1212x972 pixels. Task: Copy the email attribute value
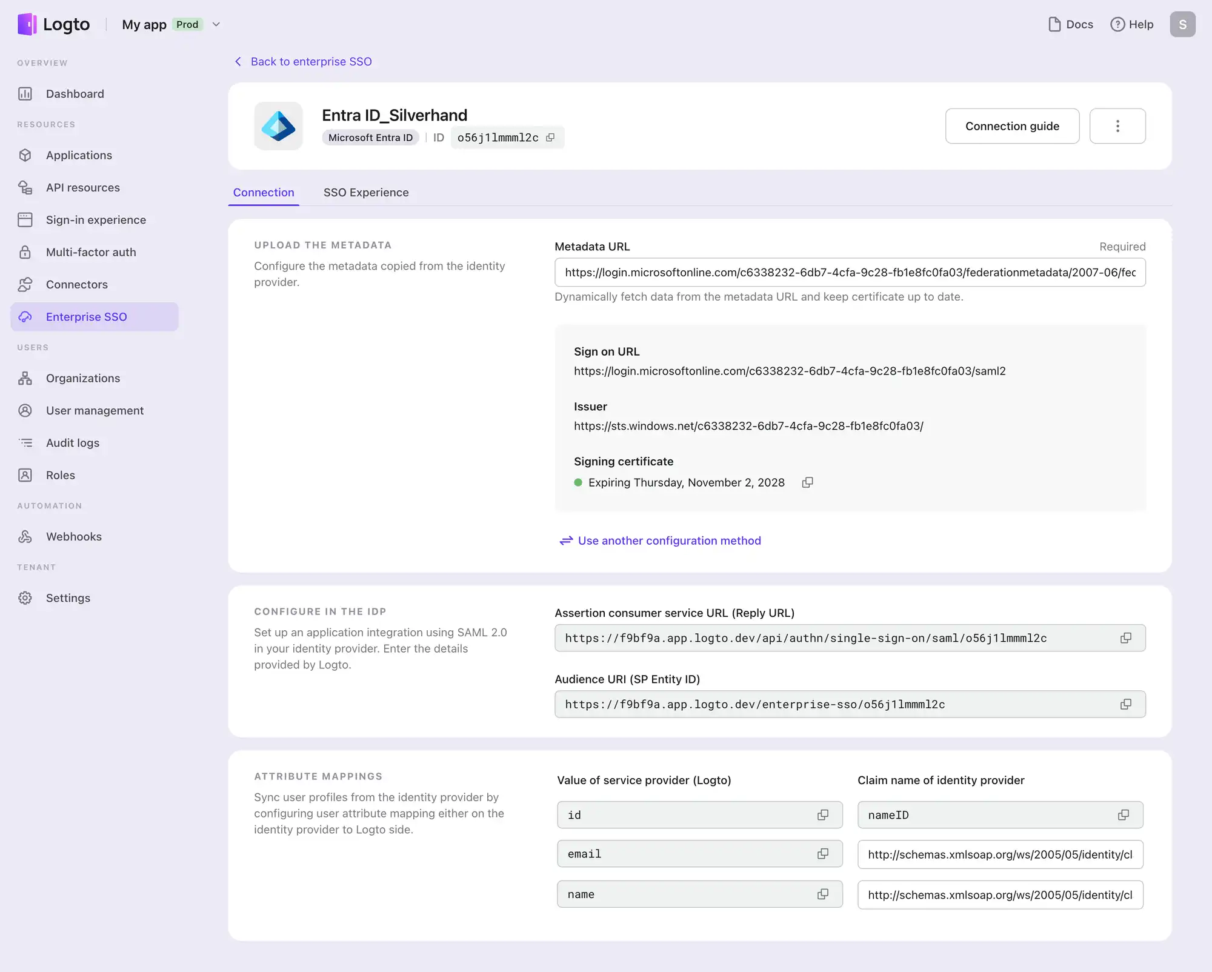tap(822, 854)
